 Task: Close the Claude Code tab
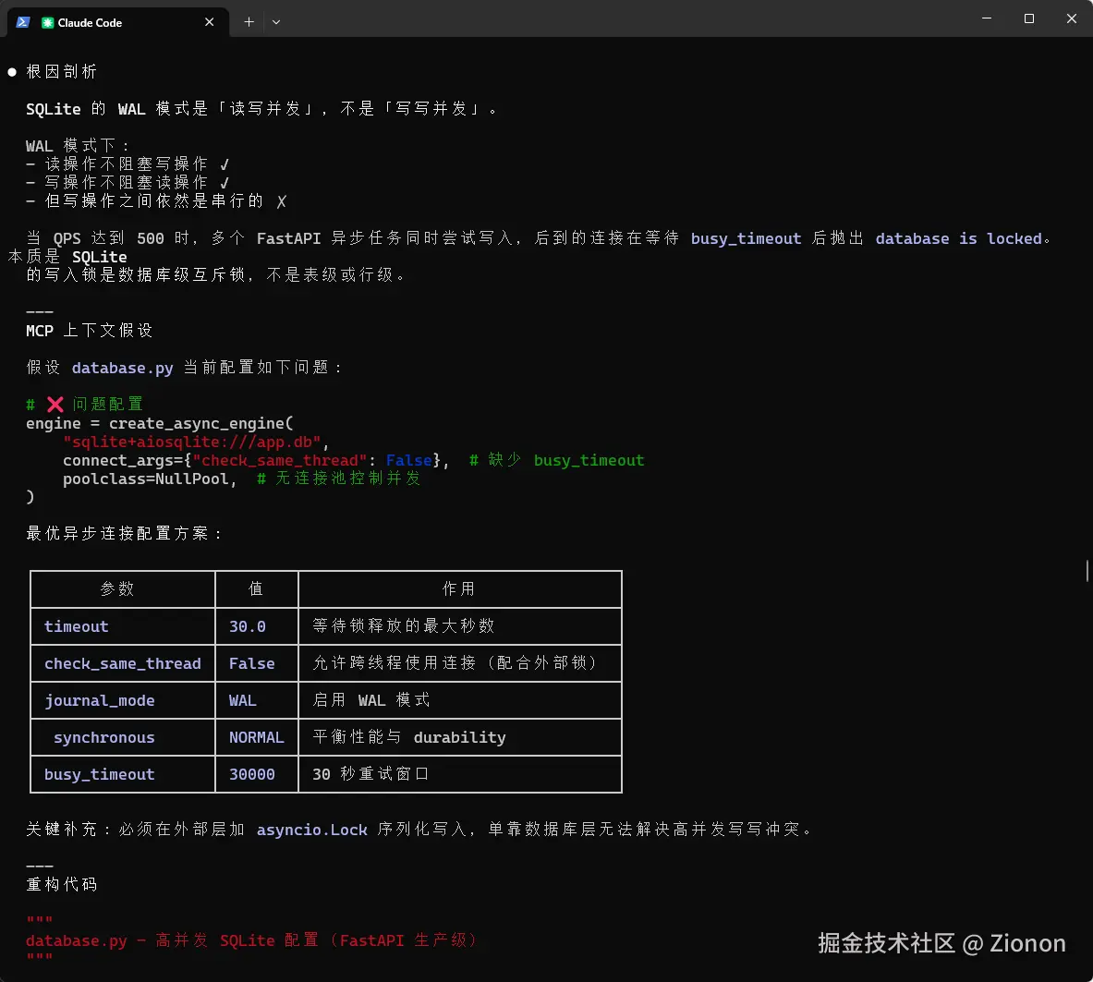[209, 22]
